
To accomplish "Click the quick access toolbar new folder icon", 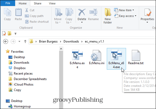I will (x=10, y=33).
